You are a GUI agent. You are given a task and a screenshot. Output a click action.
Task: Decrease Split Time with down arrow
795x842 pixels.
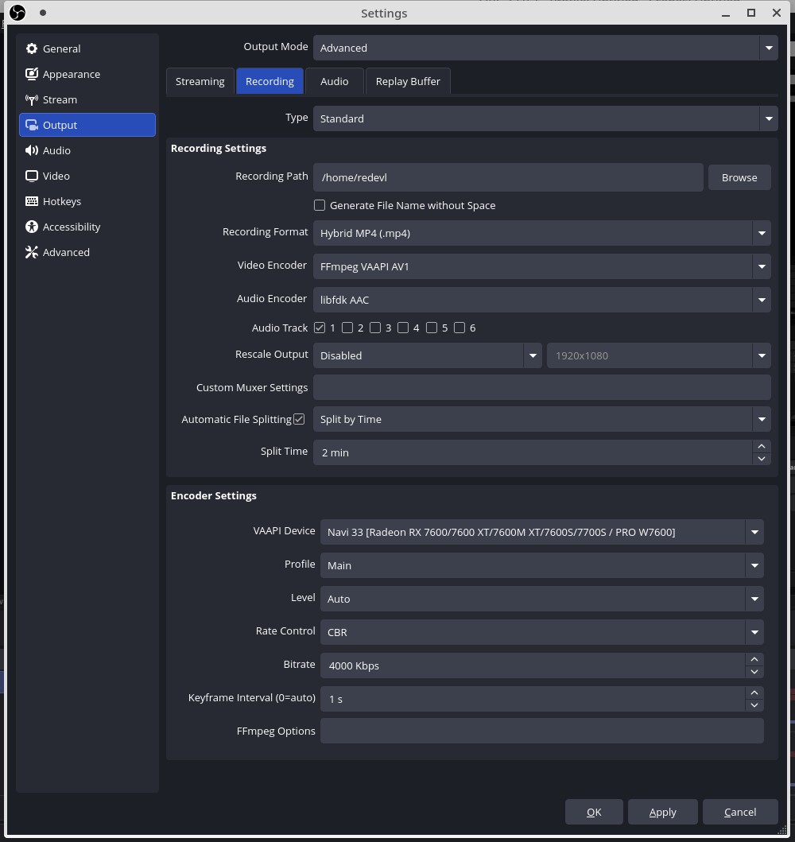pyautogui.click(x=762, y=459)
